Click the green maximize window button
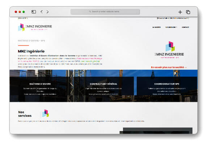Viewport: 208px width, 144px height. (24, 12)
